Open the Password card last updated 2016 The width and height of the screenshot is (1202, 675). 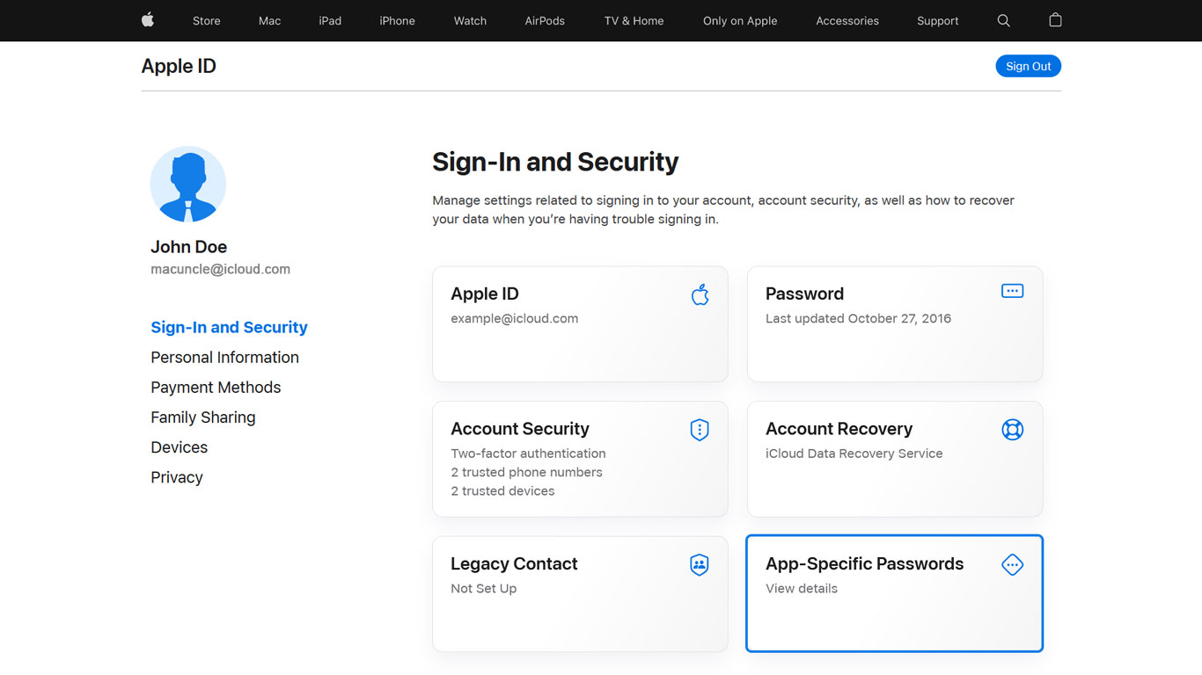coord(894,324)
